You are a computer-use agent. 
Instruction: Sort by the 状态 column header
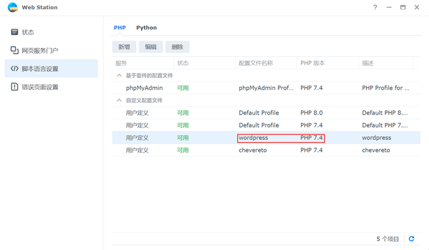pos(205,63)
